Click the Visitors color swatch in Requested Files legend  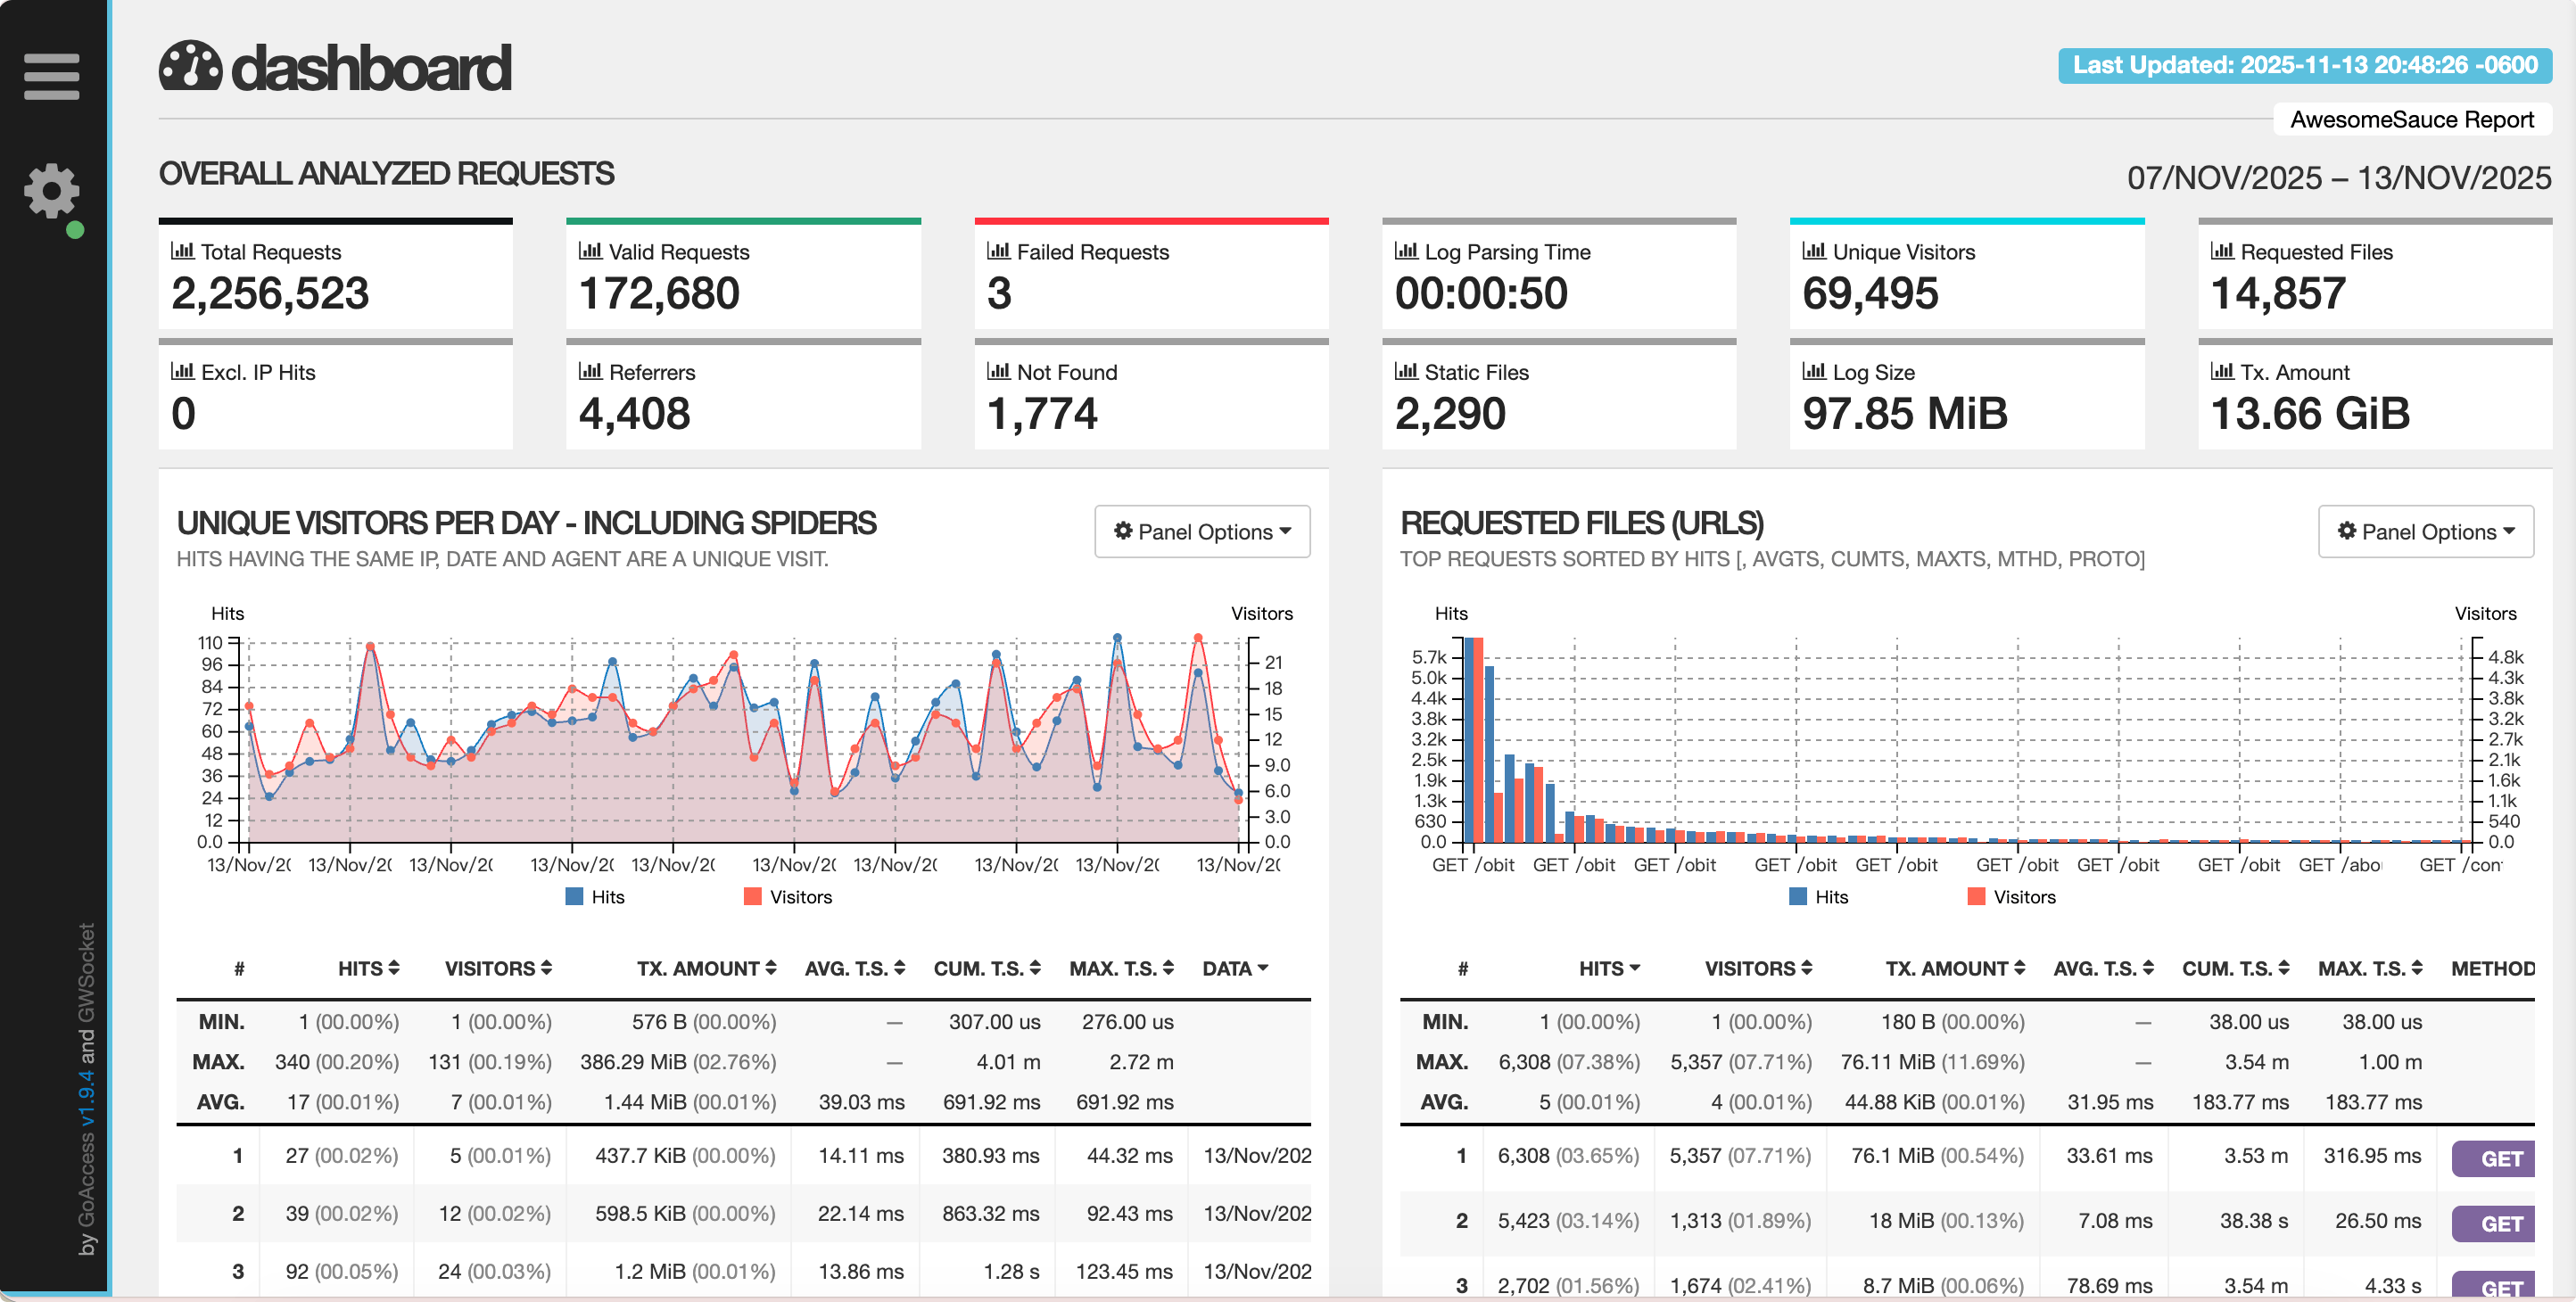pyautogui.click(x=1976, y=897)
